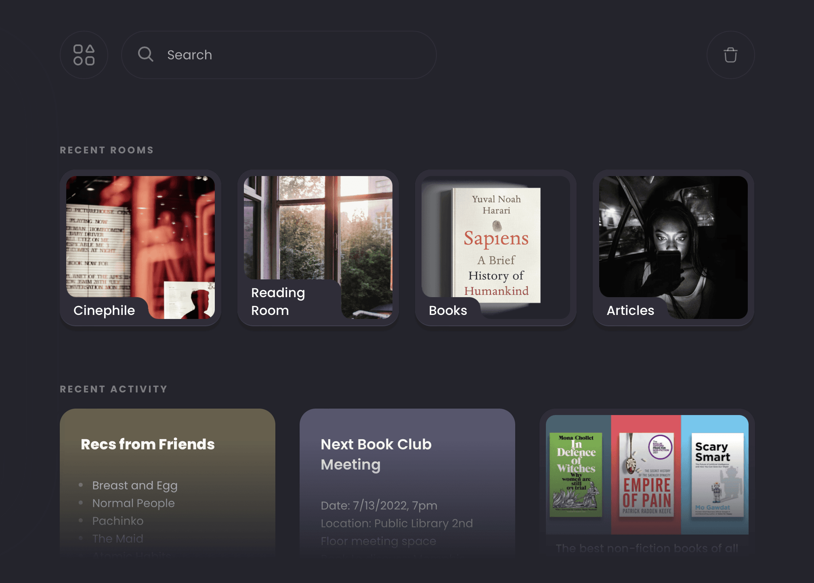This screenshot has width=814, height=583.
Task: Select Pachinko in the recommendations list
Action: (x=118, y=521)
